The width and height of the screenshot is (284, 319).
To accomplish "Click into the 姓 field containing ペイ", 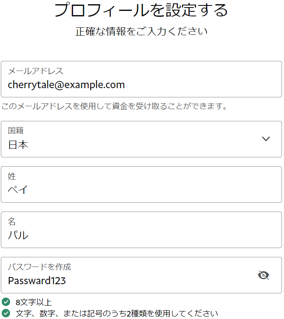I will (141, 190).
